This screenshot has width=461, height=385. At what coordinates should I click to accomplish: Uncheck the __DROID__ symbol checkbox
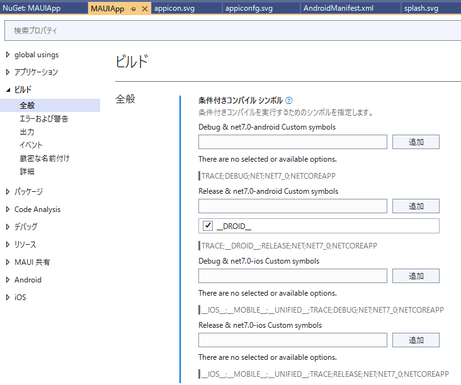click(208, 226)
